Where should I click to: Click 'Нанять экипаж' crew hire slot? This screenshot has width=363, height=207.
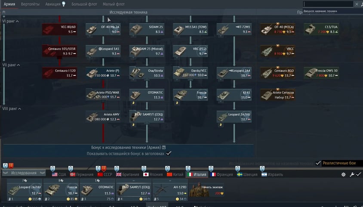tap(206, 190)
